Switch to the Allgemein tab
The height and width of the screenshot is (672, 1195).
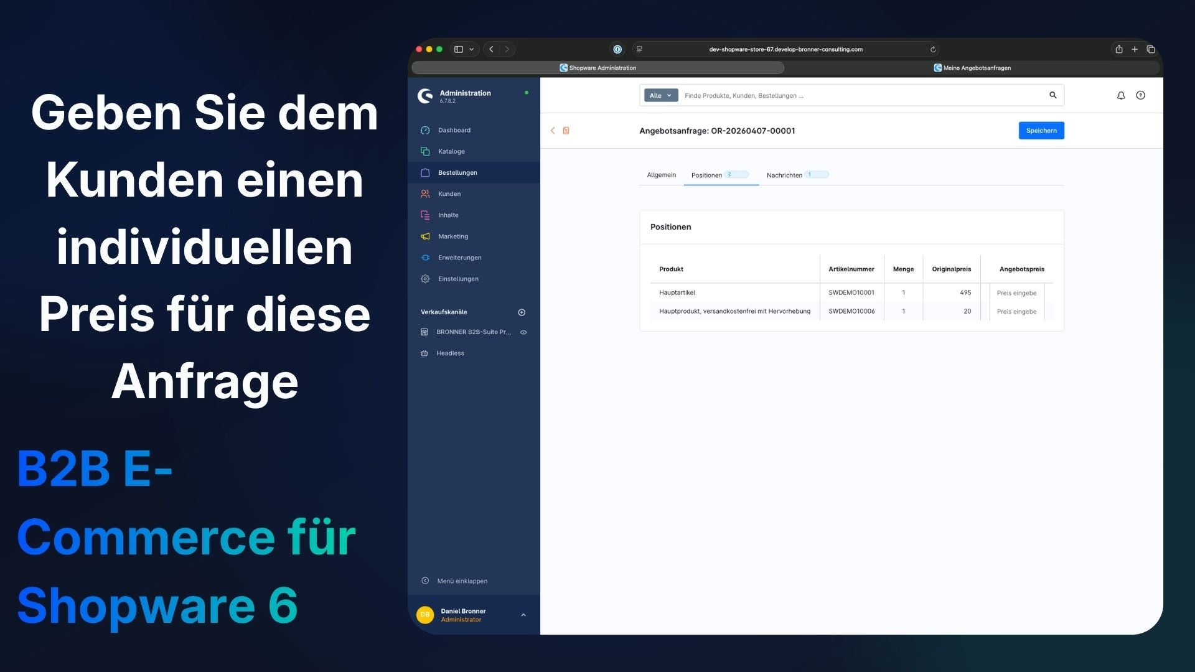tap(662, 175)
